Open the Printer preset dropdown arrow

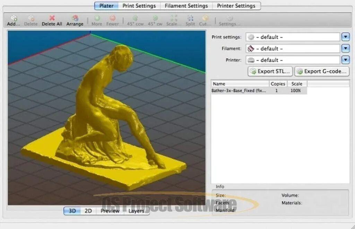tap(346, 60)
